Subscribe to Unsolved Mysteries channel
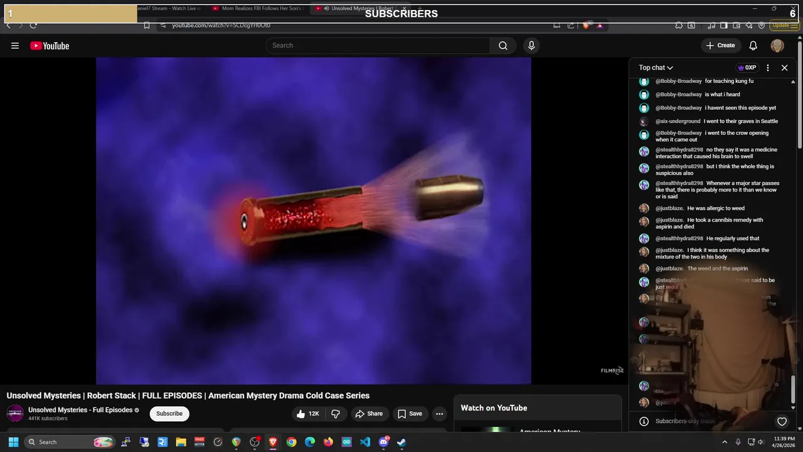The width and height of the screenshot is (803, 452). click(x=169, y=414)
